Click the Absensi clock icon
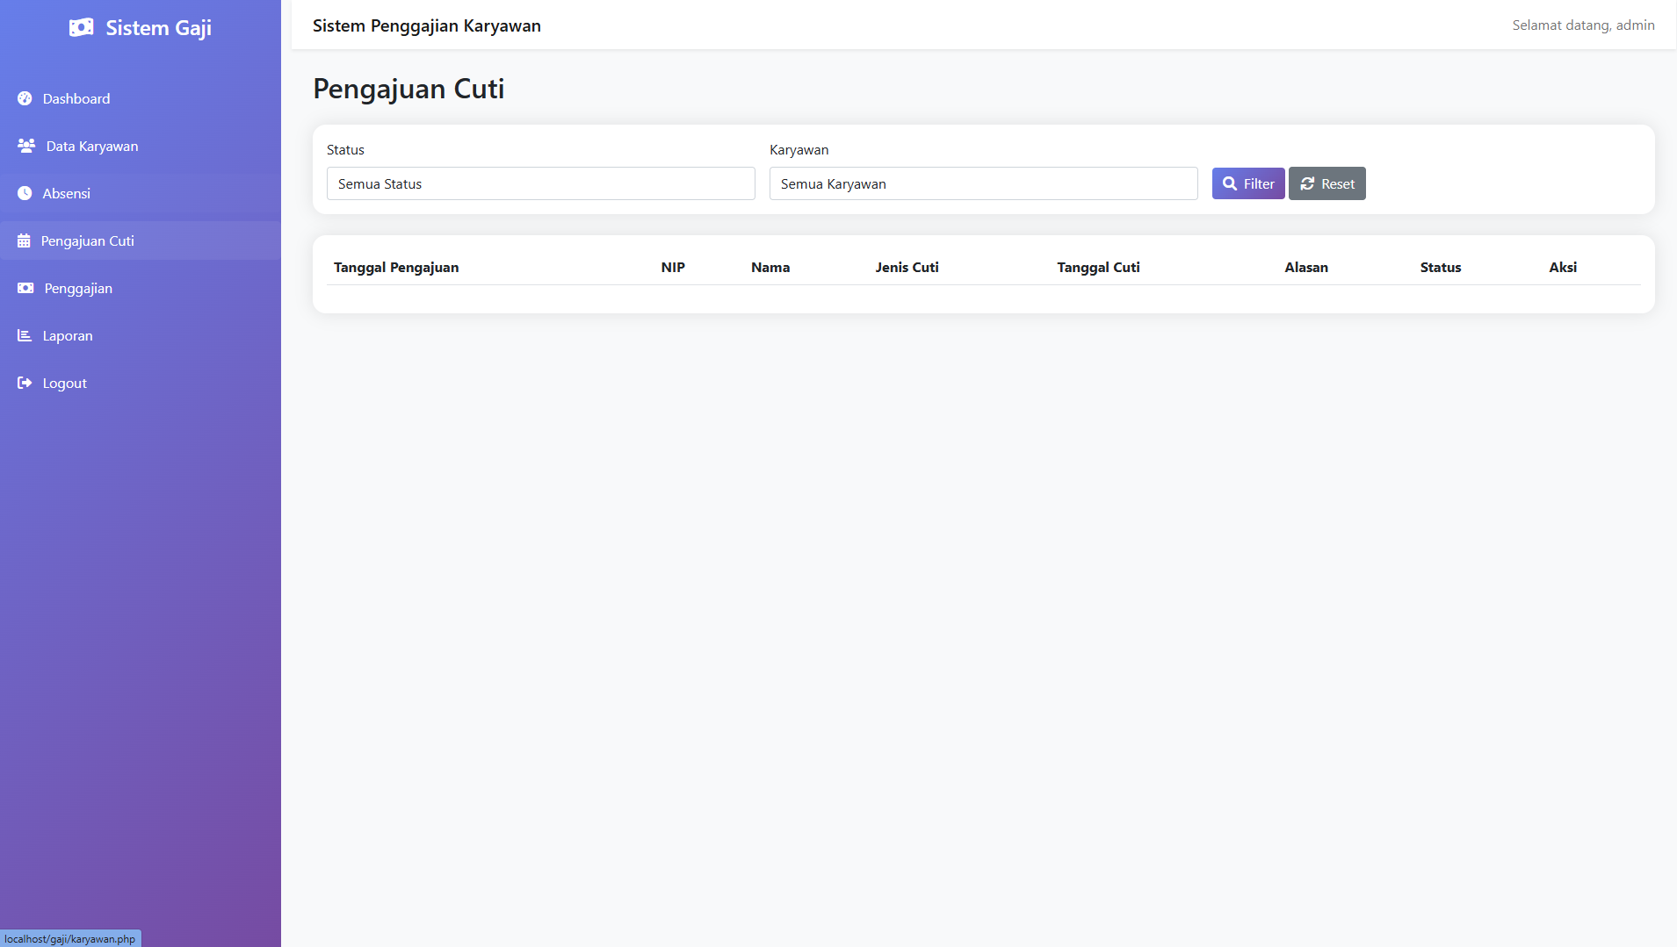Viewport: 1677px width, 947px height. pos(25,194)
